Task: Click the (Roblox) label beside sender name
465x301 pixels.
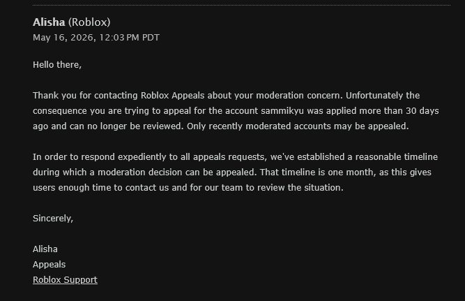Action: (89, 22)
